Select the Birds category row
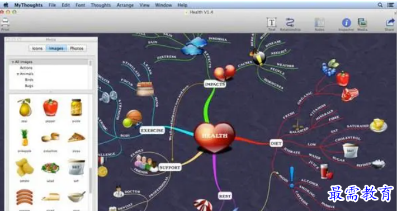This screenshot has width=397, height=211. (30, 80)
